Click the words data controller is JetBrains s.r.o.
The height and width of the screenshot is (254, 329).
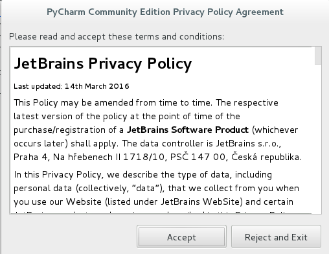210,143
